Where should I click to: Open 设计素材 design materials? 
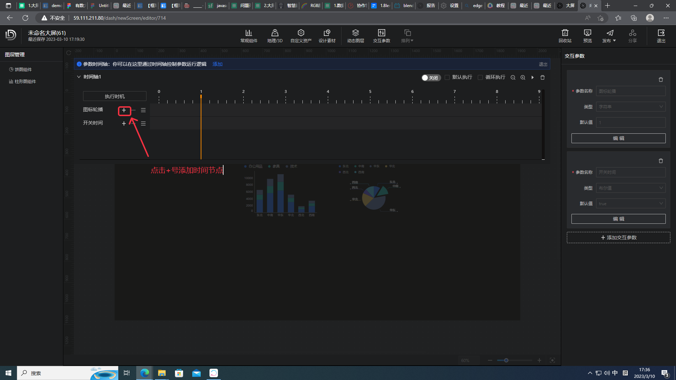[327, 36]
